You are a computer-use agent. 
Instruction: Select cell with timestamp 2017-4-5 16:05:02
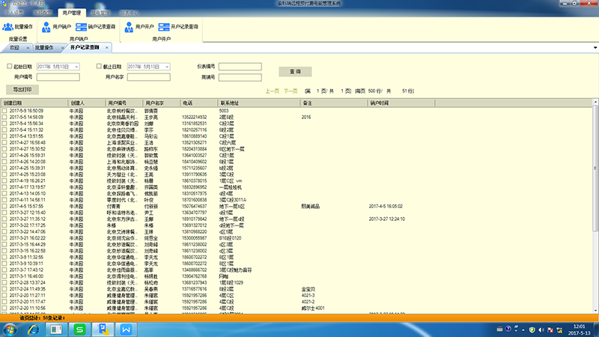386,207
